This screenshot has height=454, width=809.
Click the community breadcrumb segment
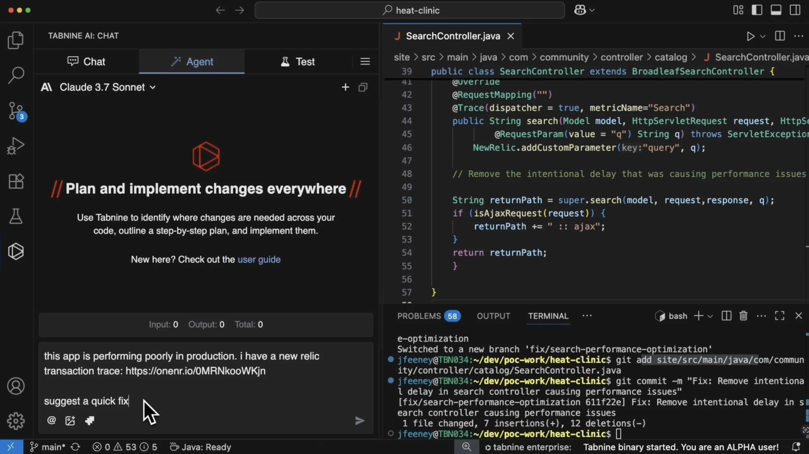pyautogui.click(x=564, y=57)
